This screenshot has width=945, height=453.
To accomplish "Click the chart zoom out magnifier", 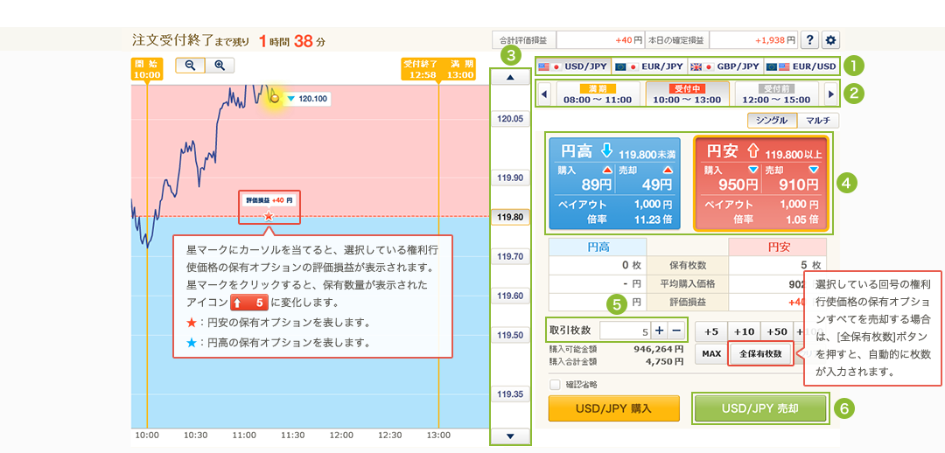I will [190, 66].
